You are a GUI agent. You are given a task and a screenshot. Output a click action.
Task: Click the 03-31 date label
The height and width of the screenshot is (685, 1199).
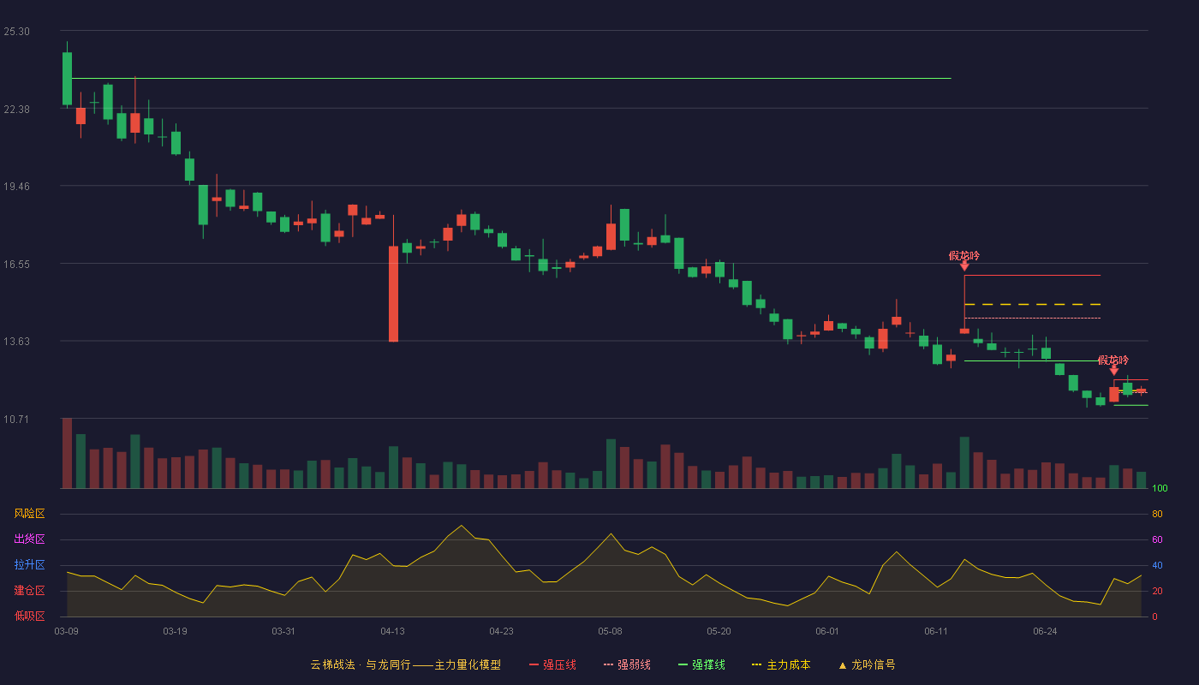[x=283, y=631]
